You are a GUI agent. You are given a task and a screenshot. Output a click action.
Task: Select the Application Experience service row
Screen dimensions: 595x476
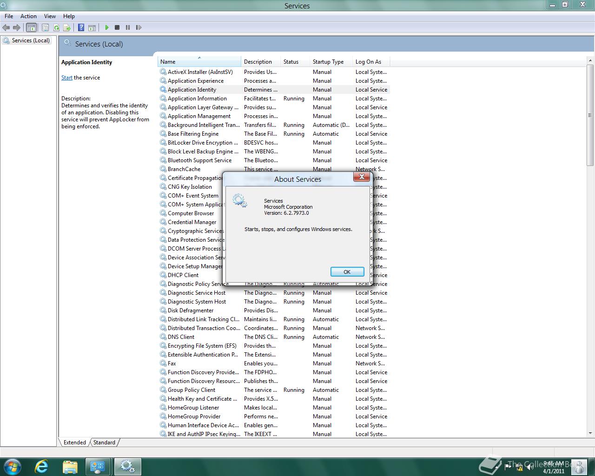click(x=274, y=80)
